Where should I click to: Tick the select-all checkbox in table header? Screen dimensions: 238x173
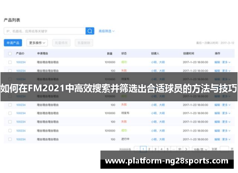(10, 54)
